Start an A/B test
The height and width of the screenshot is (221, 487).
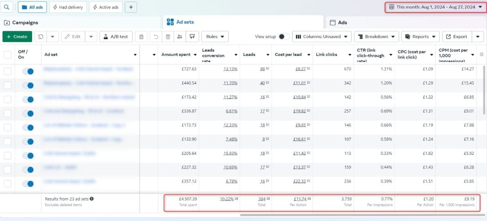(116, 37)
